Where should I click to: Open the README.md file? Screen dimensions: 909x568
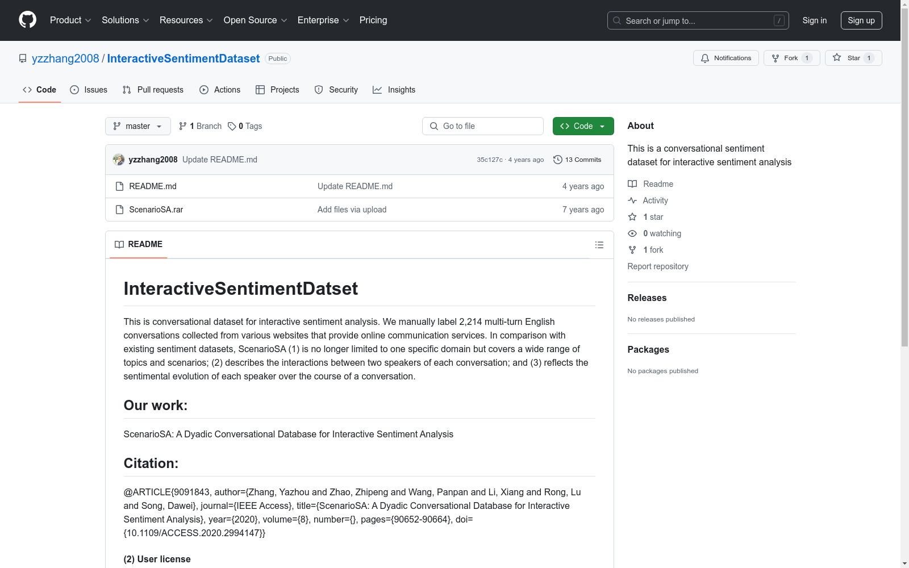click(153, 186)
